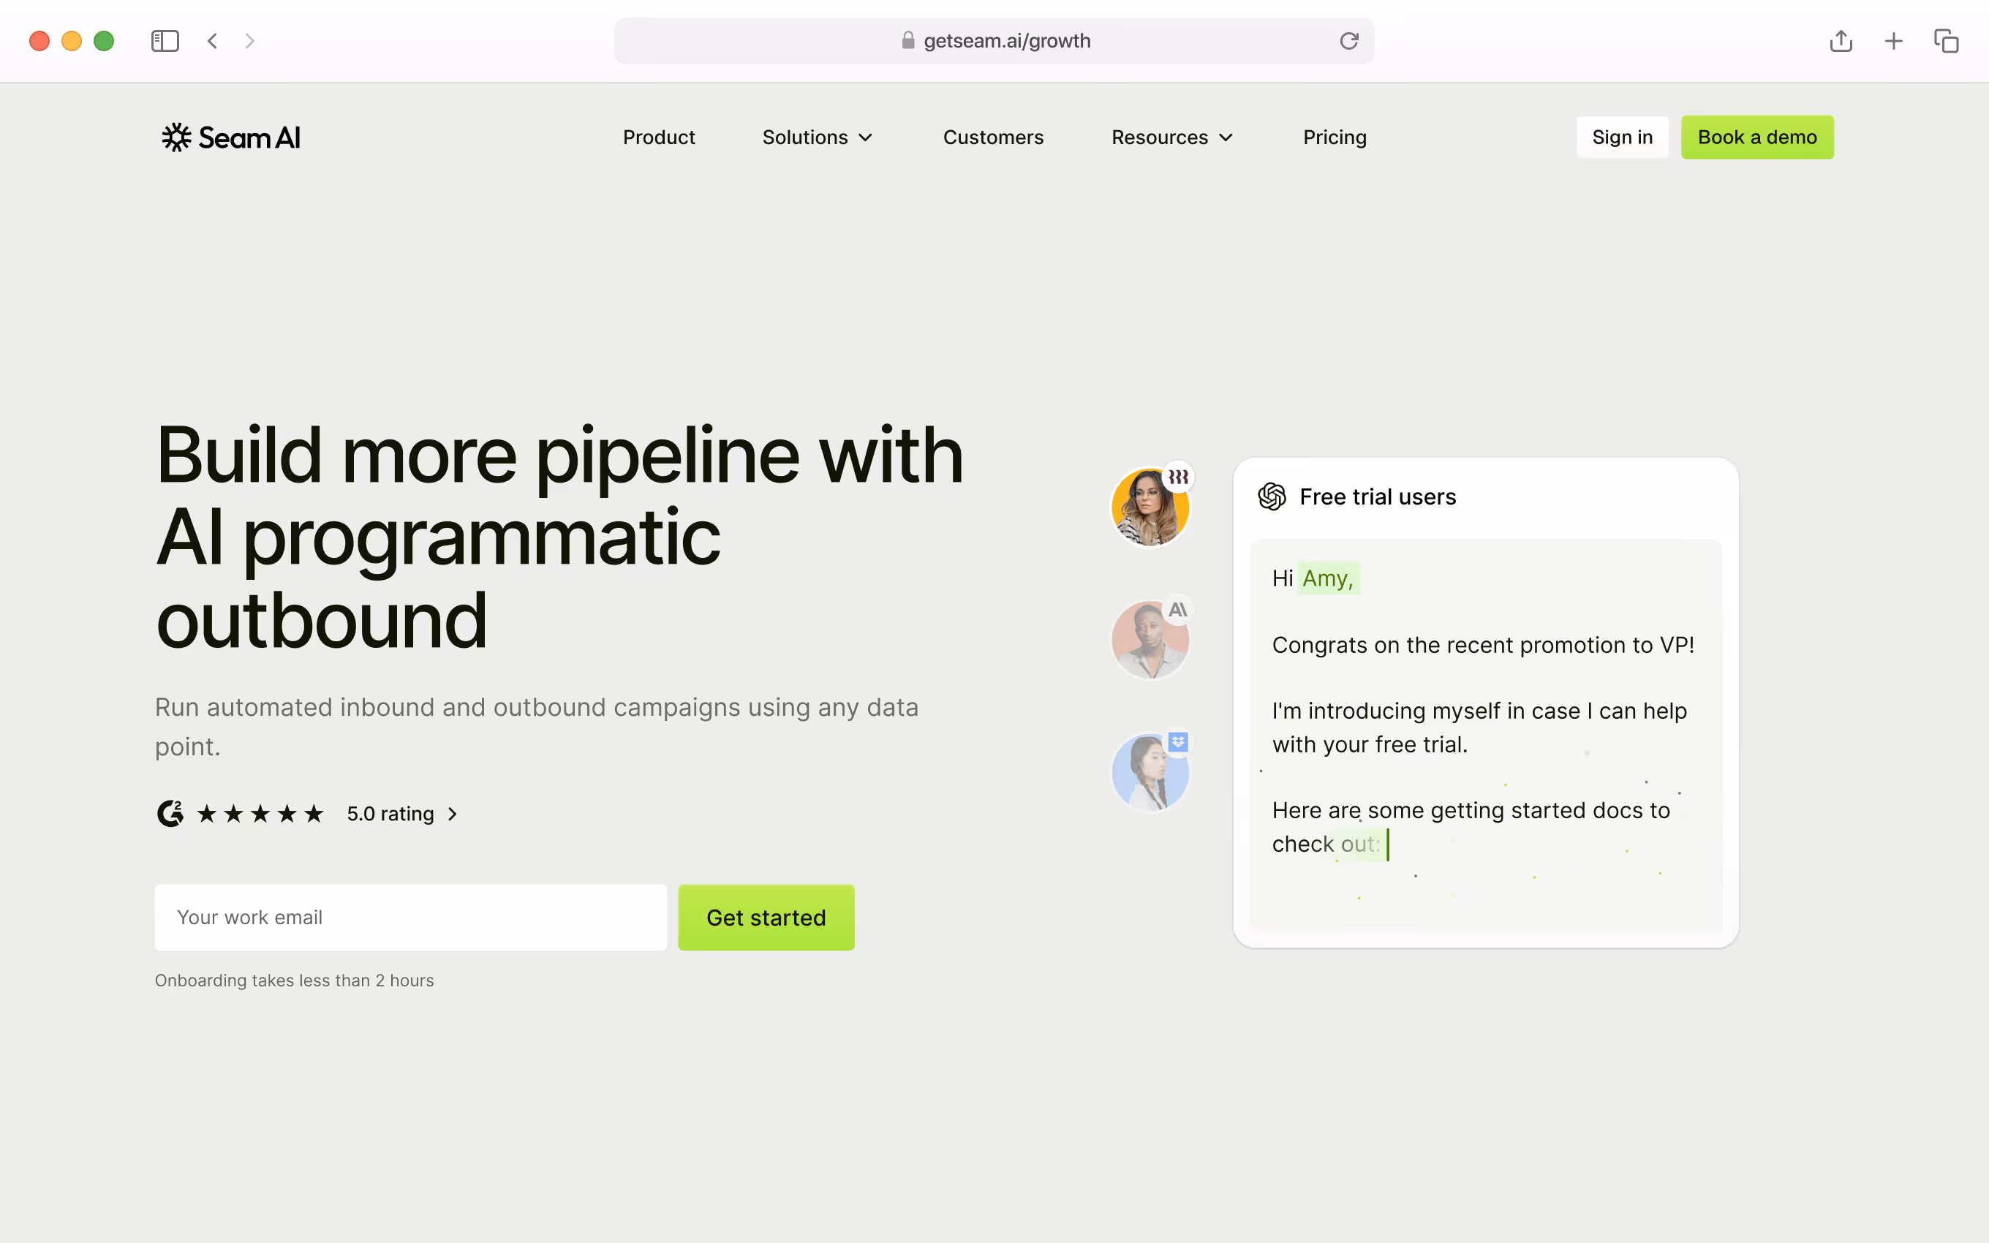Toggle the browser sidebar icon
Screen dimensions: 1989x1243
click(165, 40)
